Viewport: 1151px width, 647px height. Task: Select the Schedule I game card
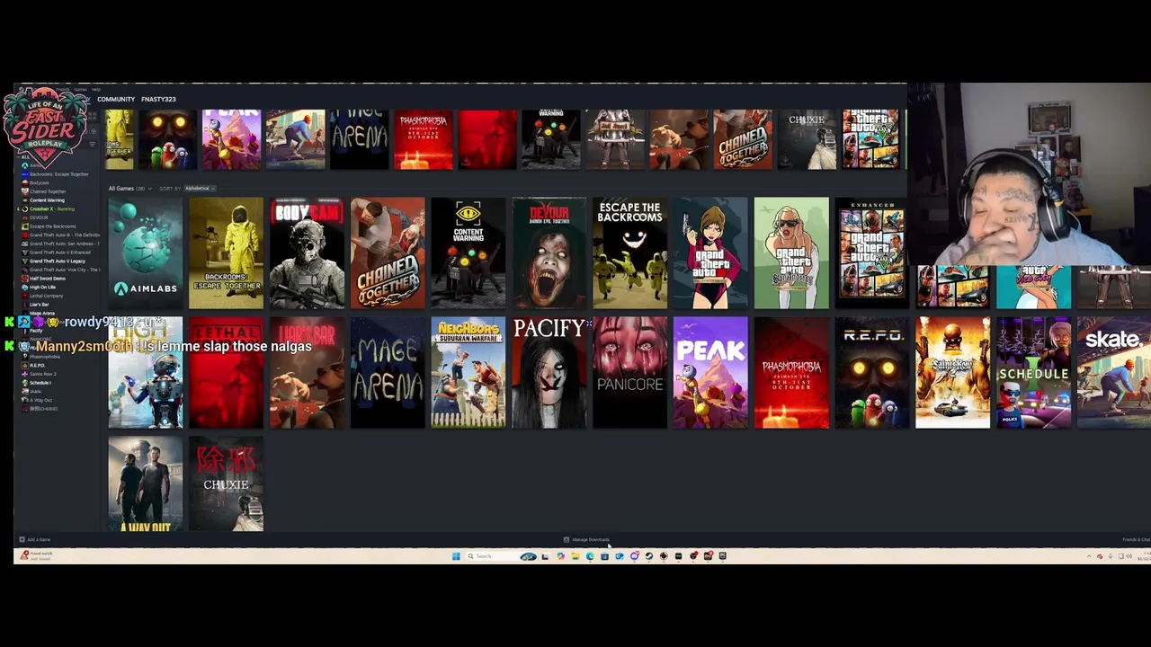(x=1034, y=372)
